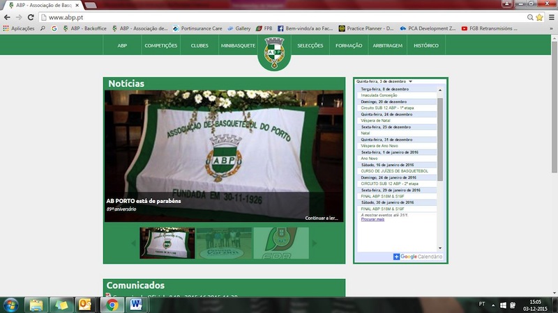Reload the page with the refresh icon

coord(31,17)
